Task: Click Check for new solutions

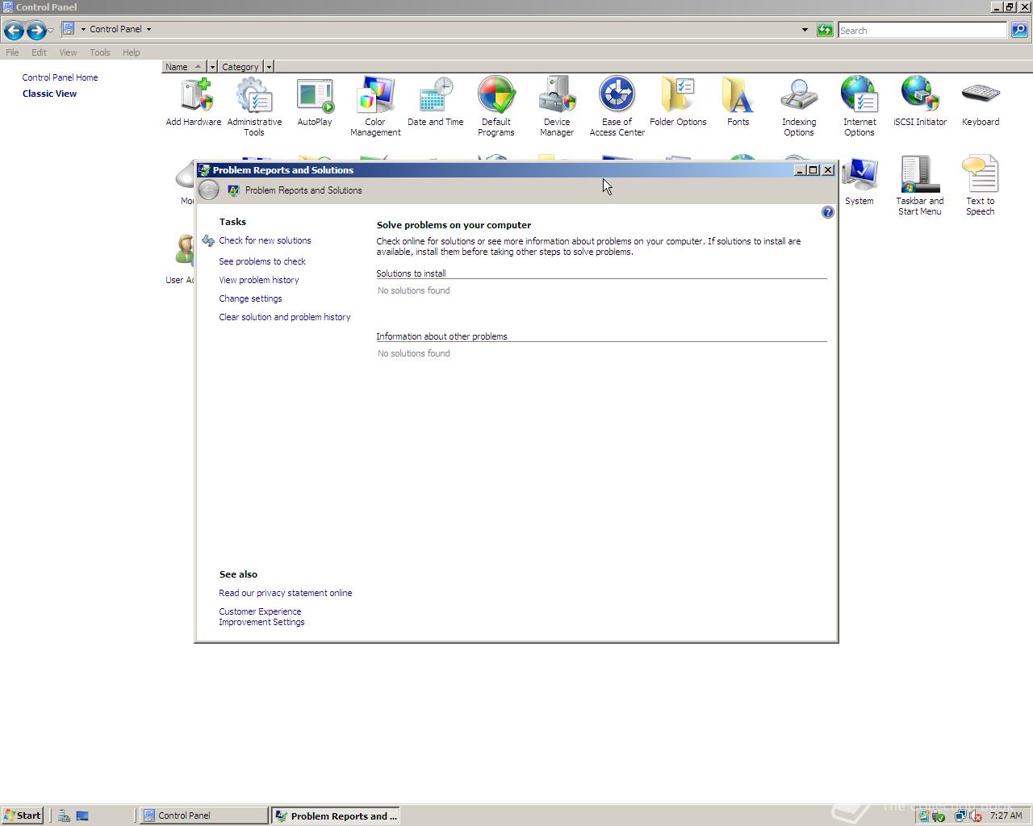Action: pyautogui.click(x=265, y=240)
